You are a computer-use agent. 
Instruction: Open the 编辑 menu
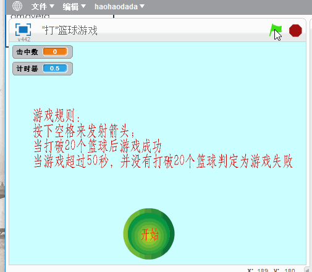coord(74,7)
